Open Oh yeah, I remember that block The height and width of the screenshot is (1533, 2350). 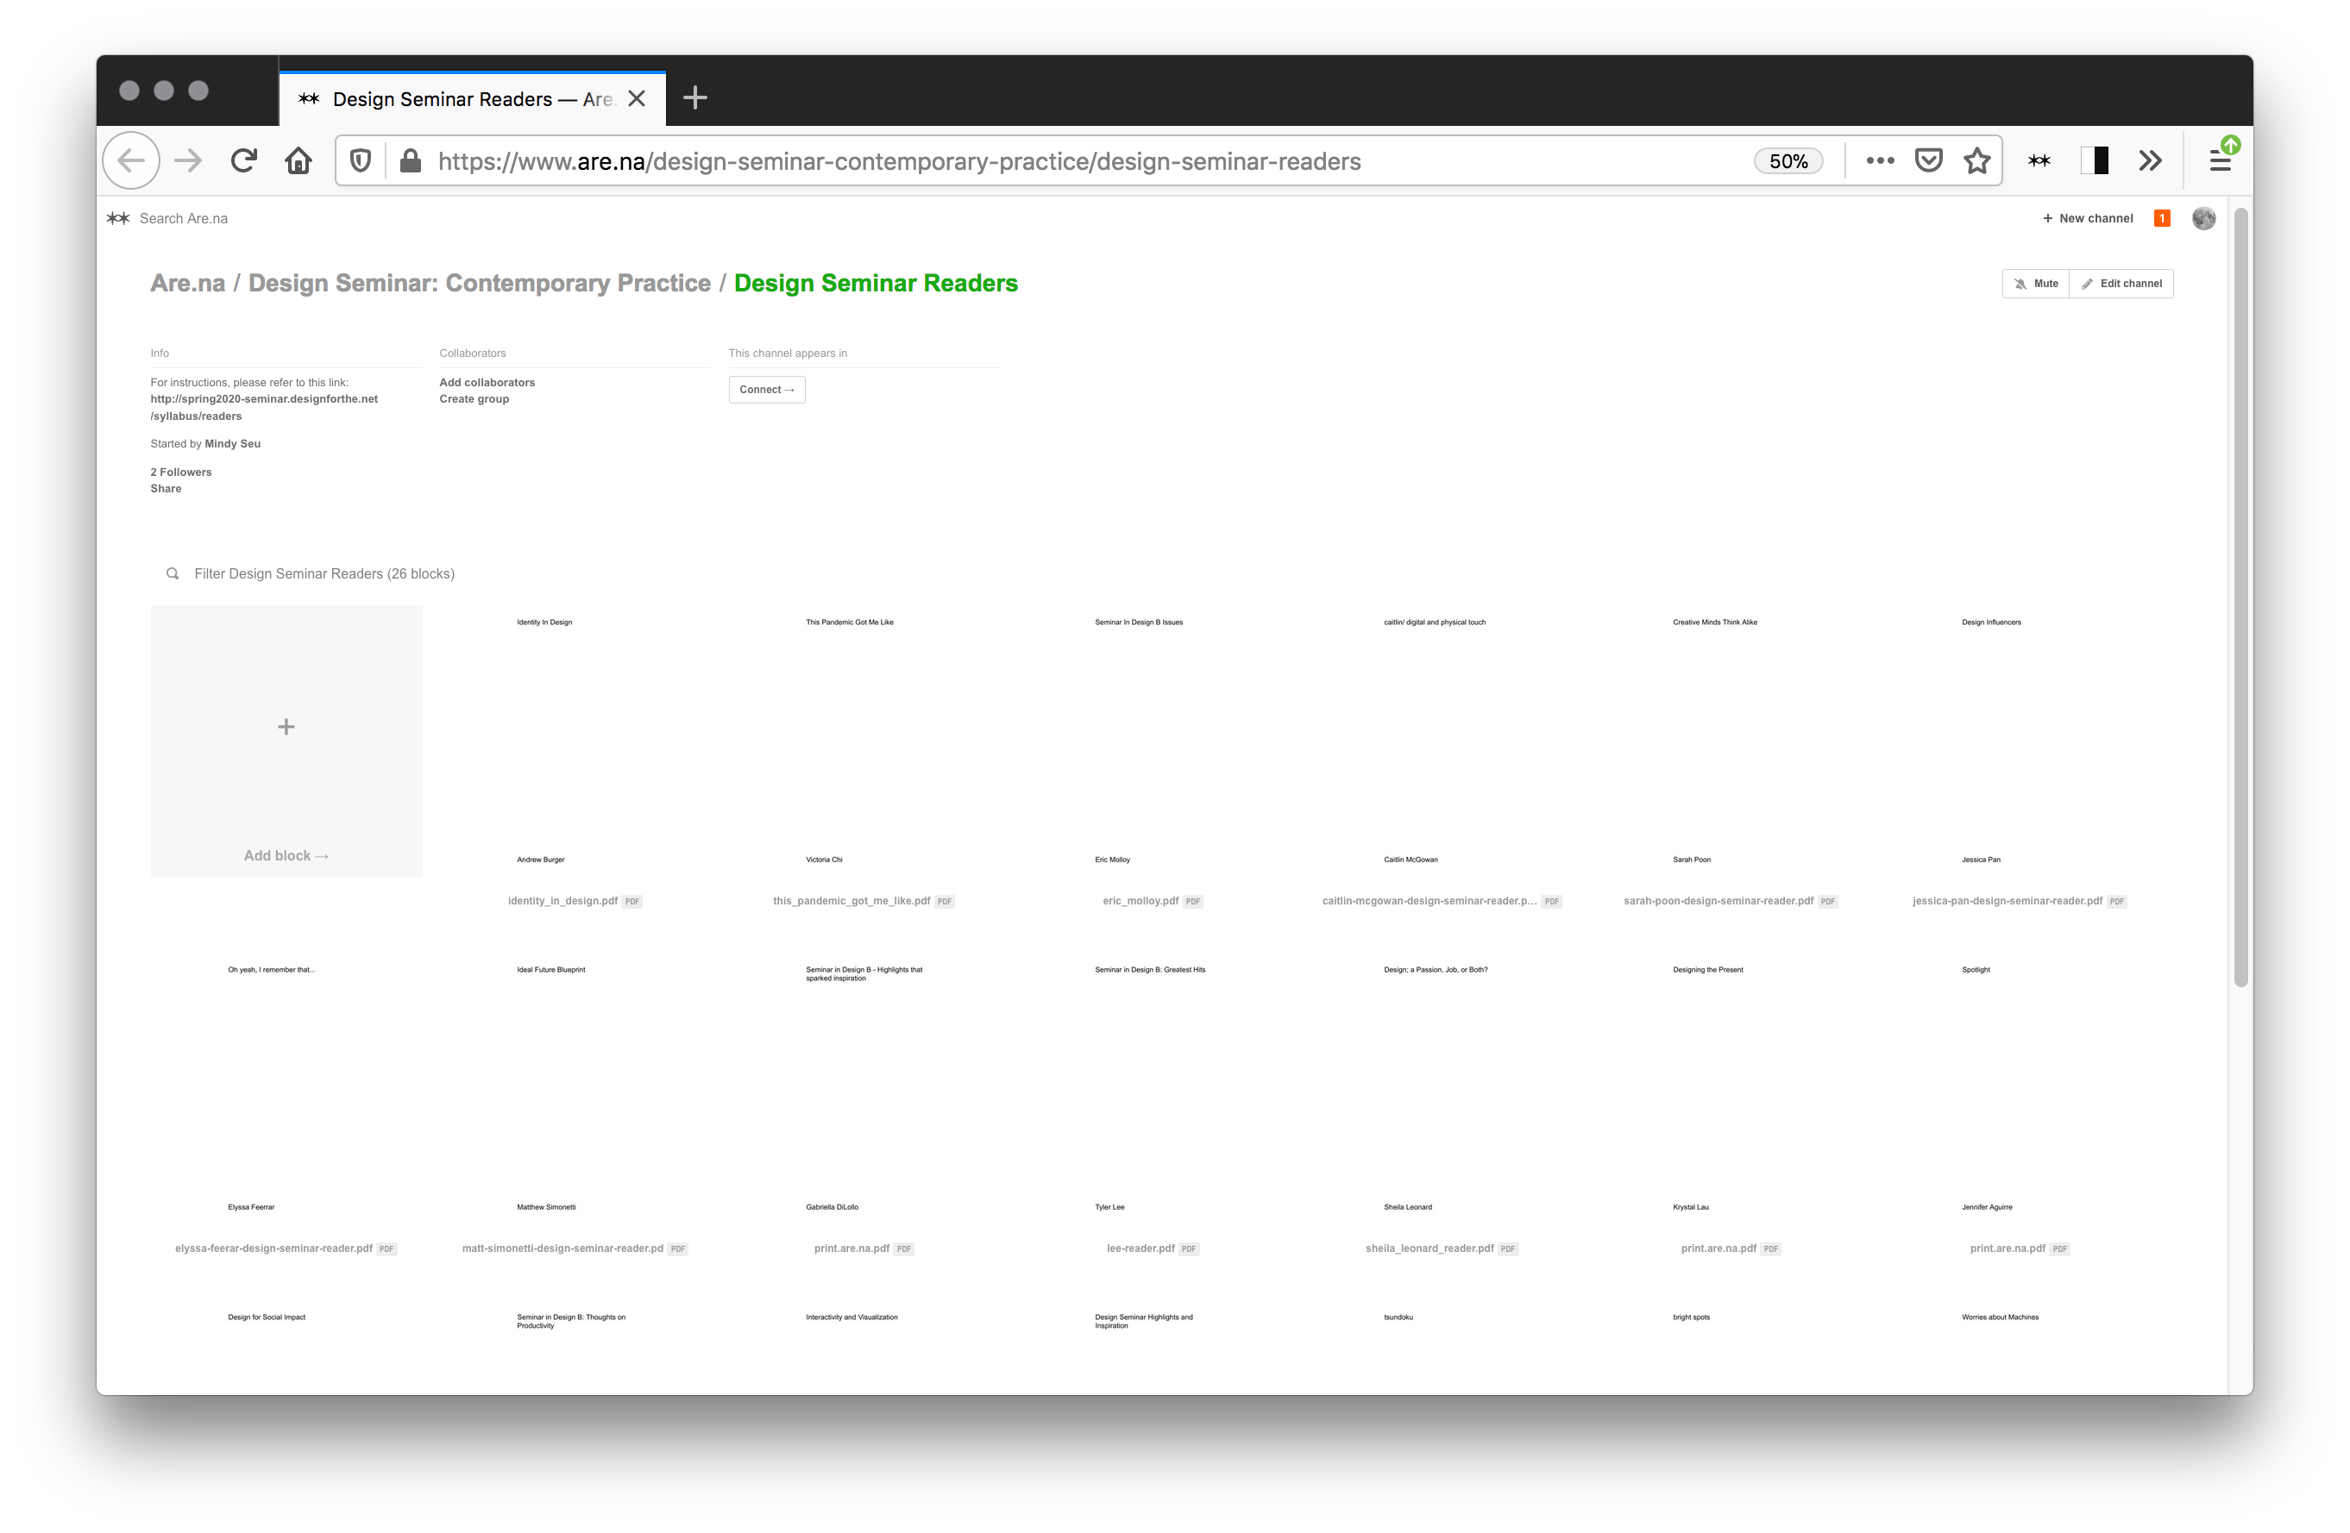point(286,1089)
